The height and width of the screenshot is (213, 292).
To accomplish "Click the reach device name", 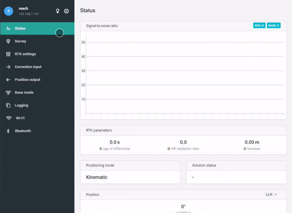I will point(23,8).
